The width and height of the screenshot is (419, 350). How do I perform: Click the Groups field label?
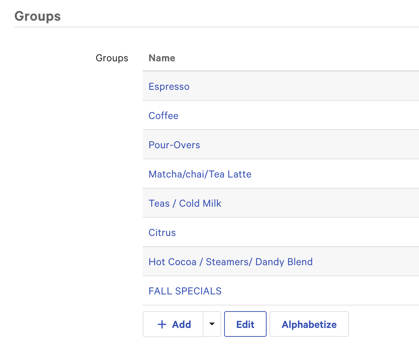112,58
